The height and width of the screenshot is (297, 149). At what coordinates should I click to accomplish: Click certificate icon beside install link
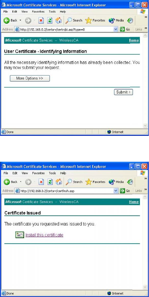(20, 235)
